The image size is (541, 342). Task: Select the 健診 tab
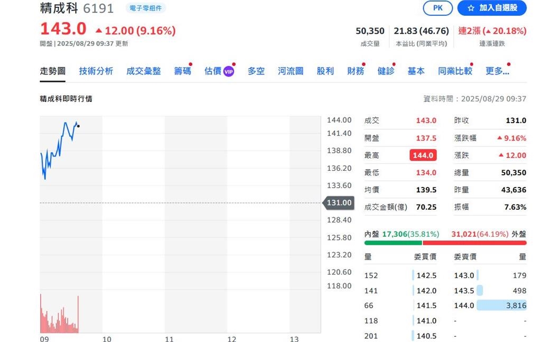click(x=386, y=70)
